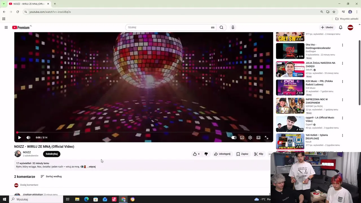Open options for Otra Vez video
This screenshot has height=203, width=361.
tap(342, 45)
